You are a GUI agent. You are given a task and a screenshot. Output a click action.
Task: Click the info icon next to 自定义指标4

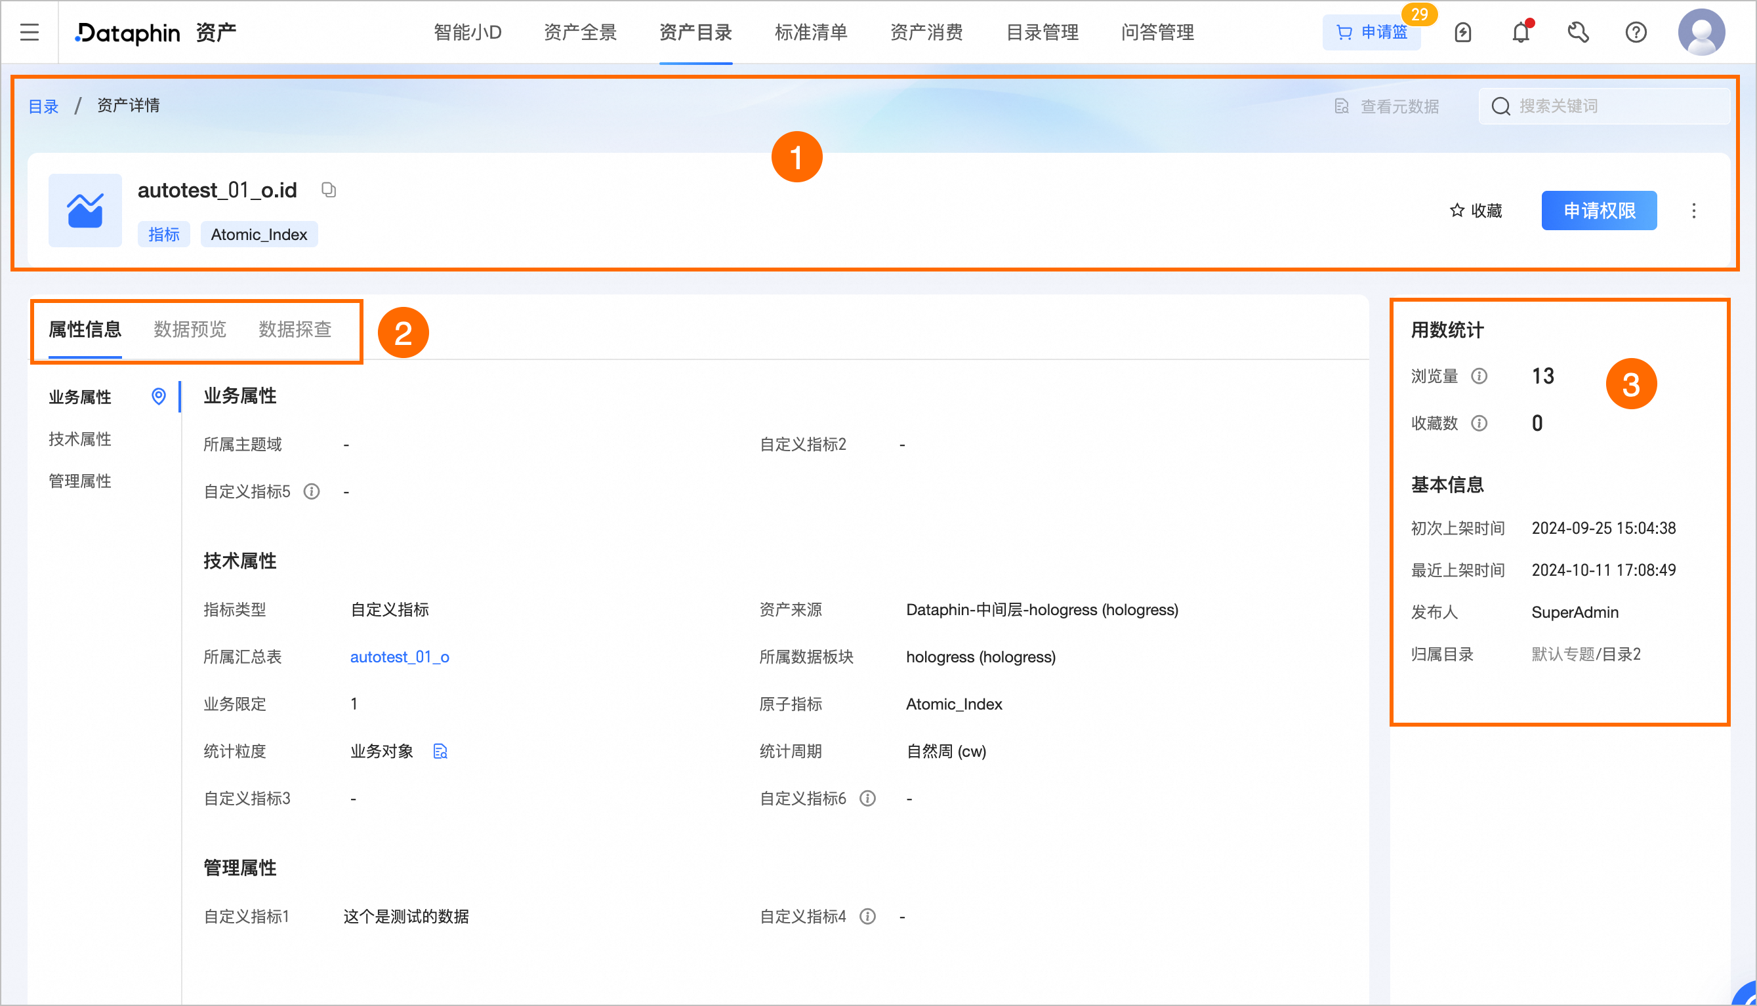867,916
